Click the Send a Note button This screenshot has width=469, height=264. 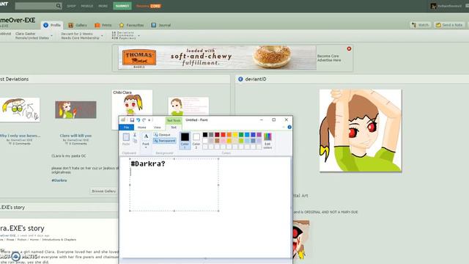[x=449, y=25]
